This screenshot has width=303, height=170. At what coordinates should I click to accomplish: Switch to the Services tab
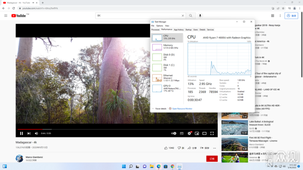(x=210, y=30)
